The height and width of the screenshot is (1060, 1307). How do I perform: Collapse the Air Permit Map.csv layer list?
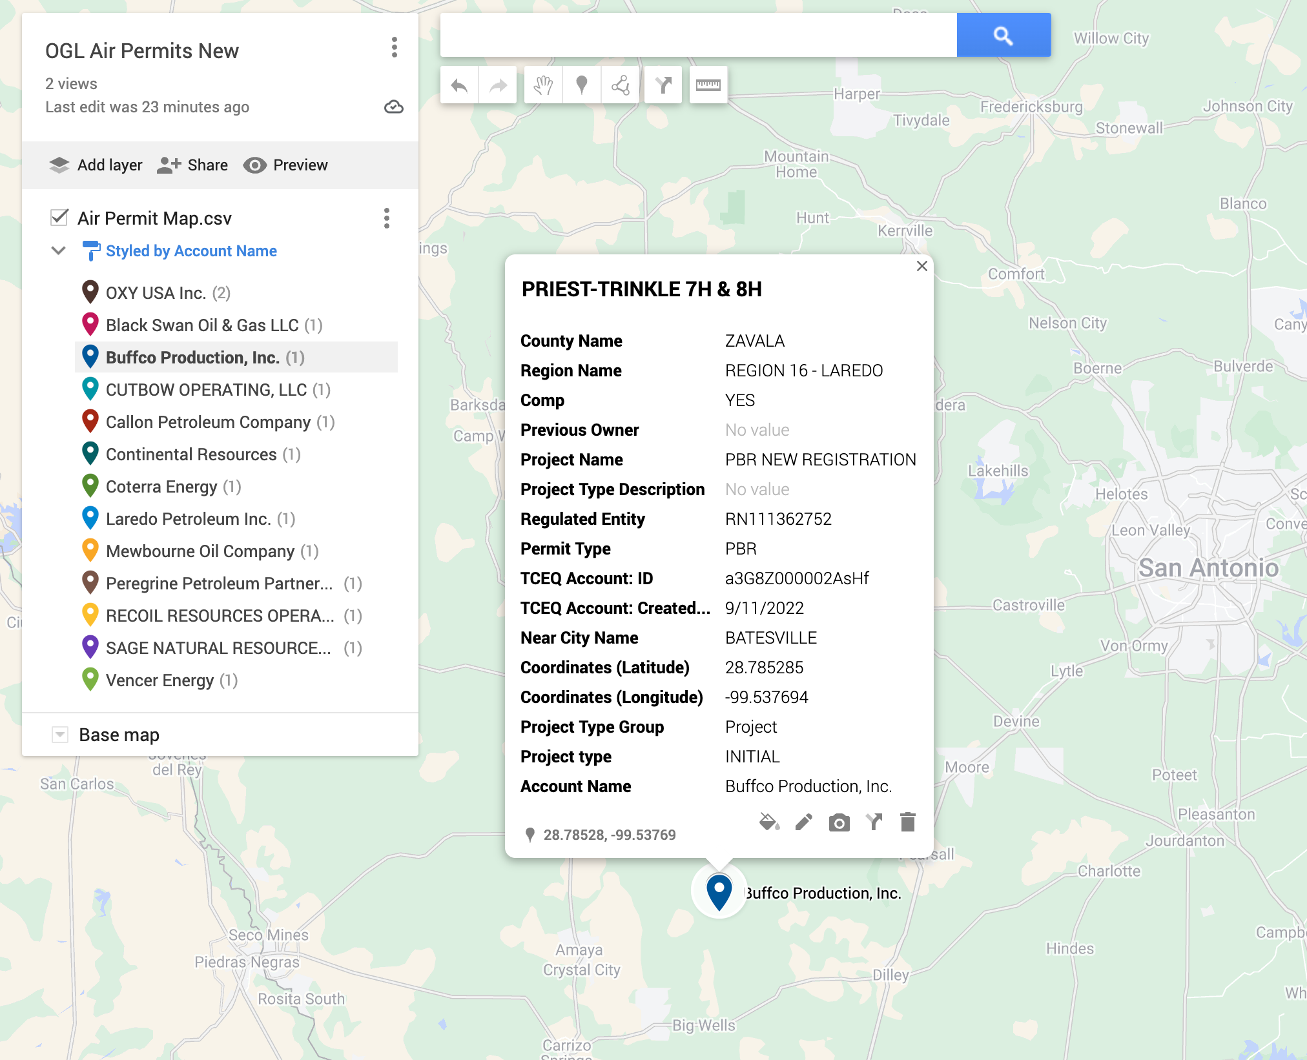(59, 250)
